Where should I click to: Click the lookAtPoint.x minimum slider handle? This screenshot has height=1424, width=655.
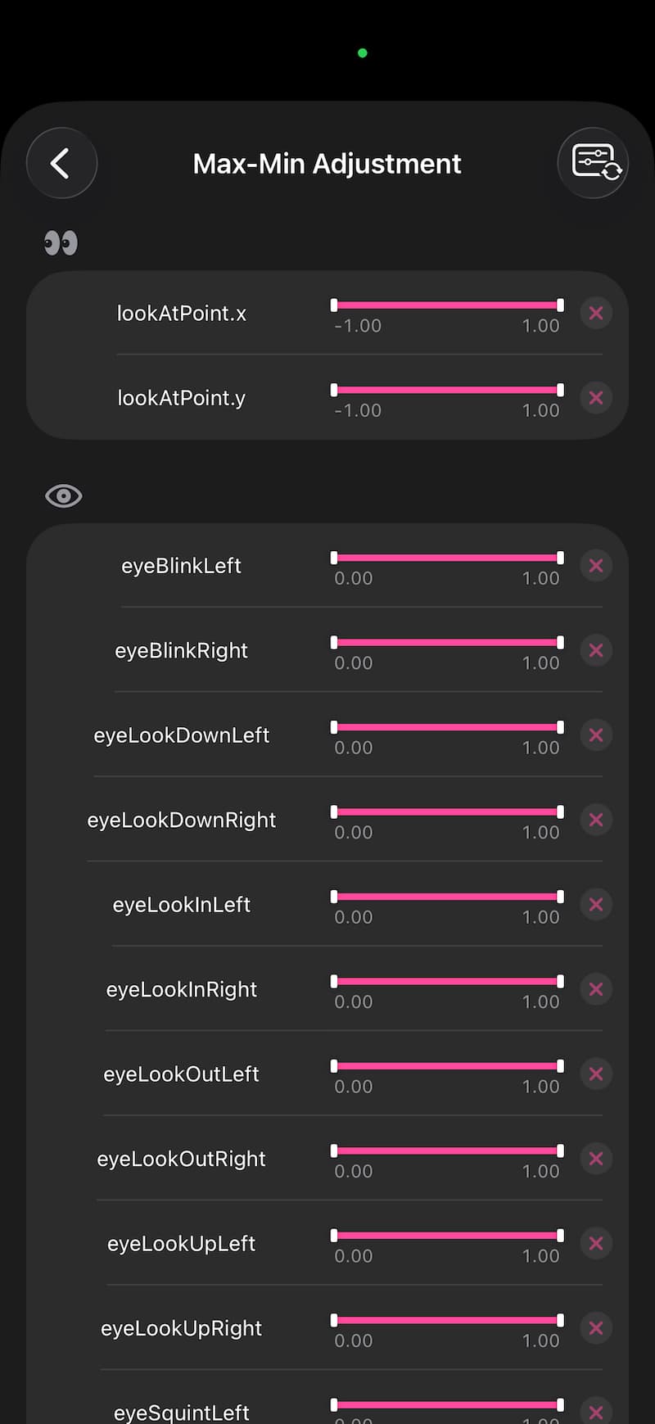click(x=334, y=305)
